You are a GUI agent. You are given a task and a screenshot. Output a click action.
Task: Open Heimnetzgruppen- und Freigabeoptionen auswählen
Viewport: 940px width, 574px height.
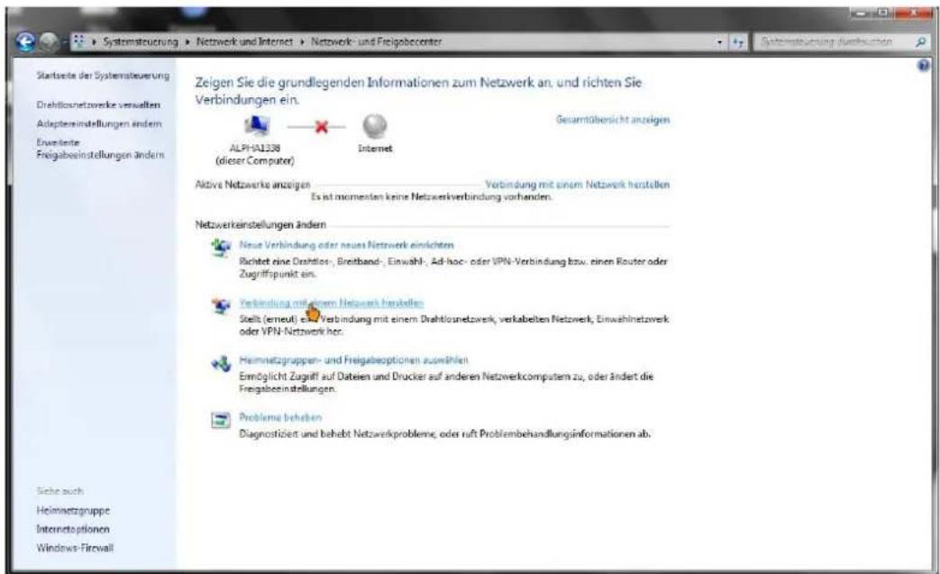click(x=353, y=360)
